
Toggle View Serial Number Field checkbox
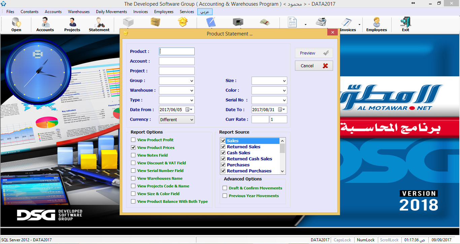pyautogui.click(x=133, y=171)
